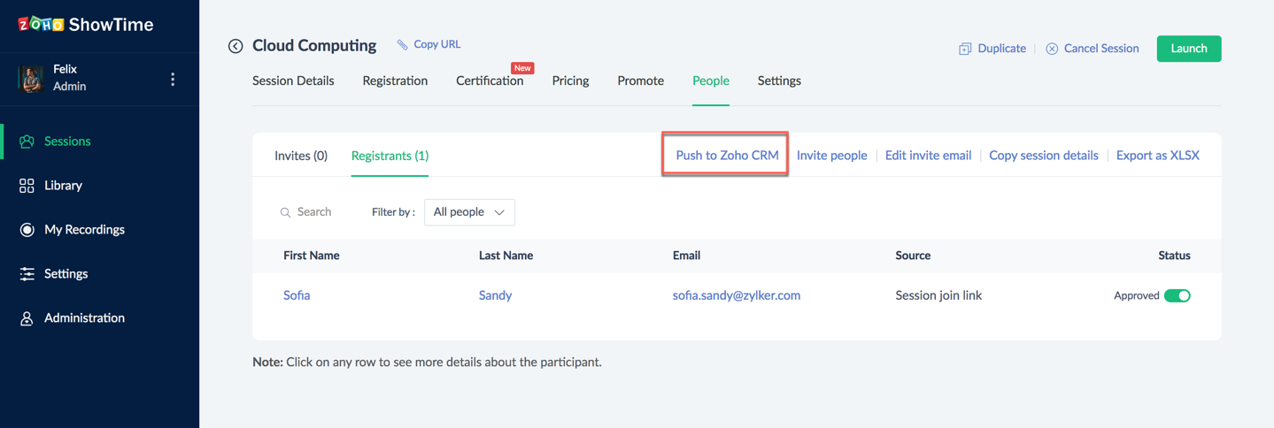Image resolution: width=1274 pixels, height=428 pixels.
Task: Switch to the Registration tab
Action: [x=395, y=80]
